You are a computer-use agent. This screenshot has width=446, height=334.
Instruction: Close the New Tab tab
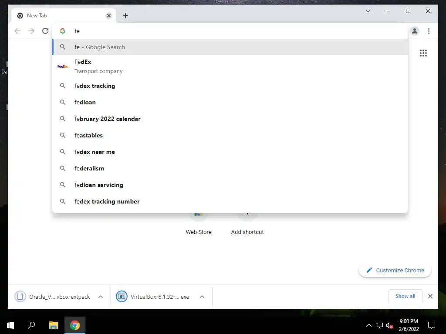pos(108,16)
